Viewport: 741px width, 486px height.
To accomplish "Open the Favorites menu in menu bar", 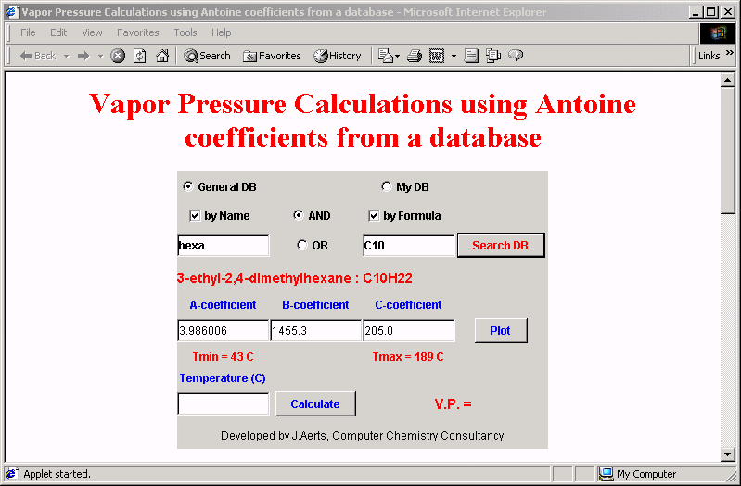I will click(137, 32).
